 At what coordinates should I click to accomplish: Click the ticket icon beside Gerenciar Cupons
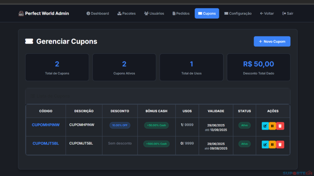[29, 41]
